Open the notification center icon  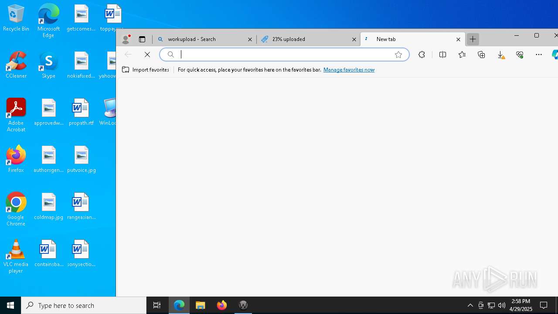point(544,305)
